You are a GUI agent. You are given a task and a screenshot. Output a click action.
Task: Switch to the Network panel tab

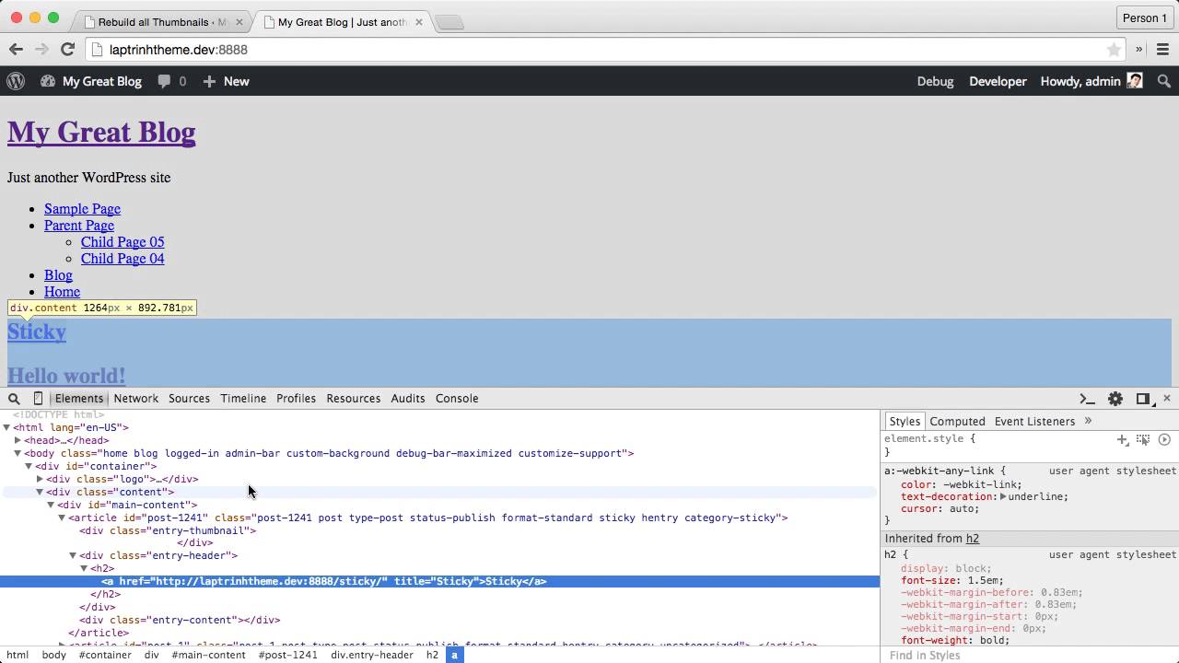136,399
